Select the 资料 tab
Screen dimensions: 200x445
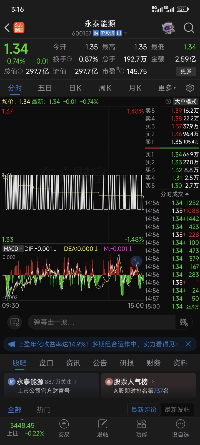coord(180,363)
